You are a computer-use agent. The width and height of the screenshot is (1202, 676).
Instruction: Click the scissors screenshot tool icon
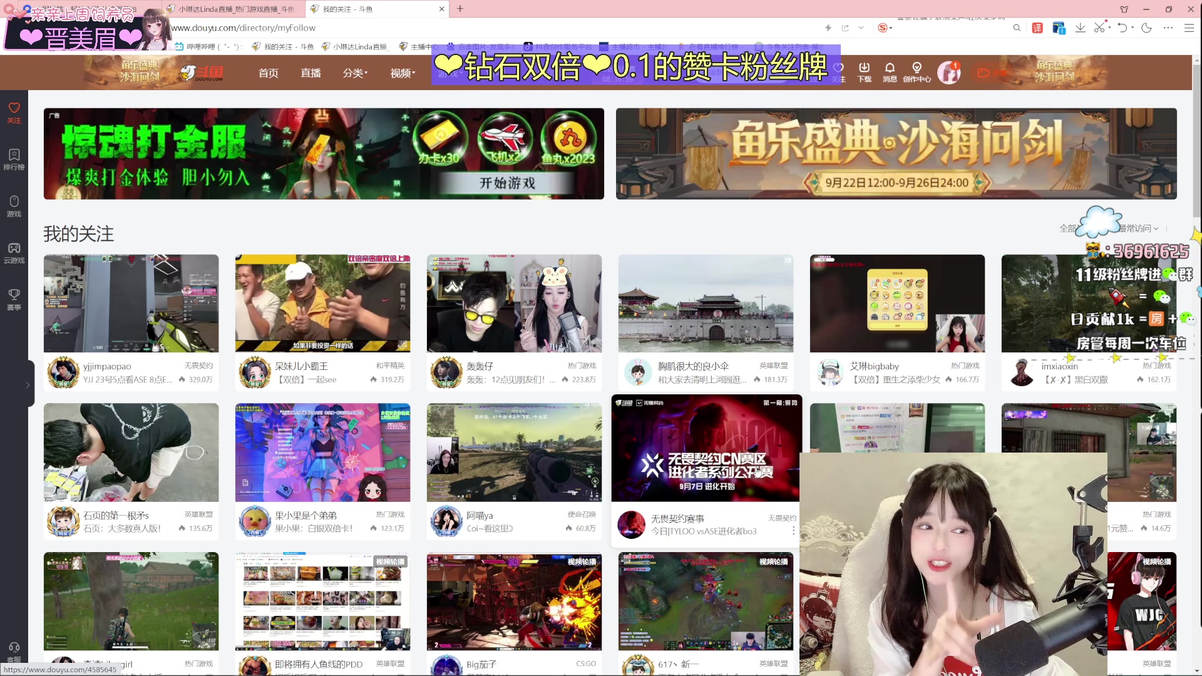tap(1099, 28)
